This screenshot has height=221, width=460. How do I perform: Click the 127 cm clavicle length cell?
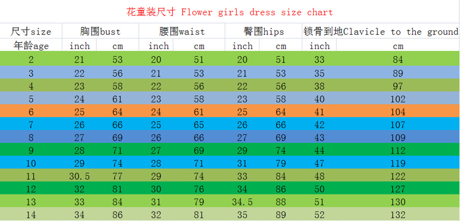pyautogui.click(x=398, y=189)
